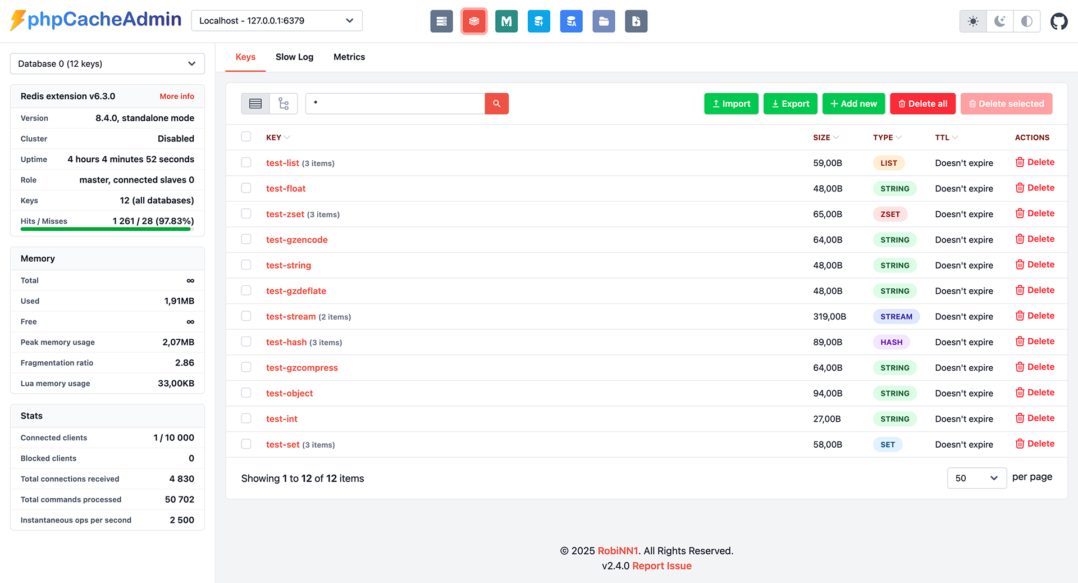Image resolution: width=1078 pixels, height=583 pixels.
Task: Open the Slow Log tab
Action: [x=294, y=57]
